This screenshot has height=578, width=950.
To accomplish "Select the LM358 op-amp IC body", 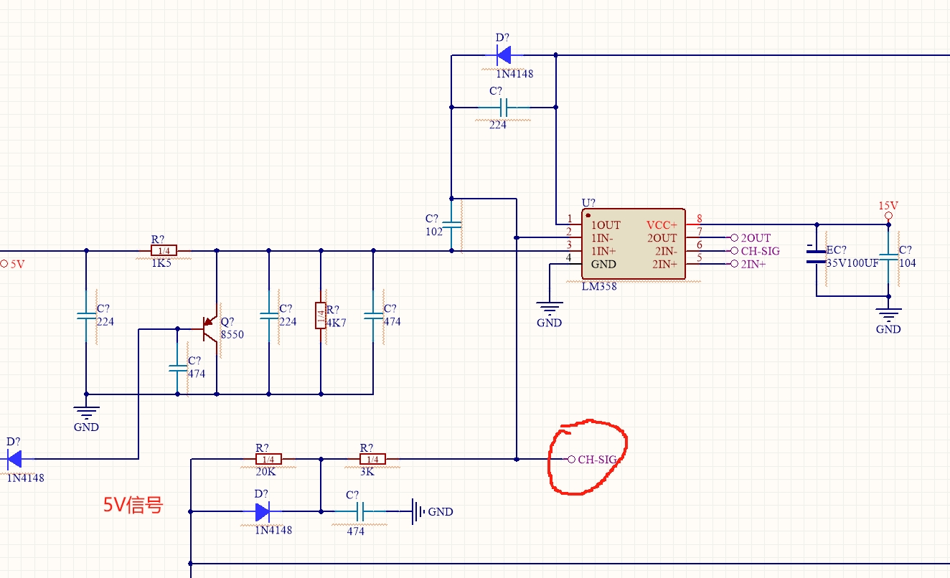I will click(634, 245).
